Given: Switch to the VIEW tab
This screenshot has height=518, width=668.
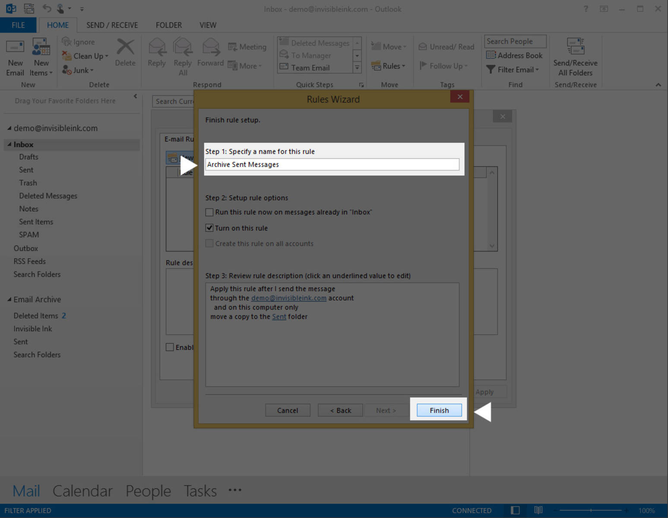Looking at the screenshot, I should [x=208, y=25].
